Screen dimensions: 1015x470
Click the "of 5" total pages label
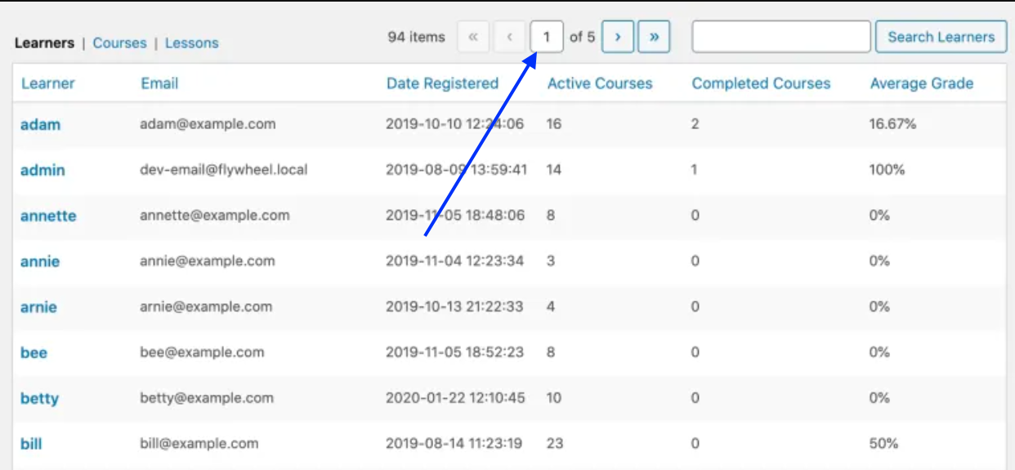pos(583,37)
